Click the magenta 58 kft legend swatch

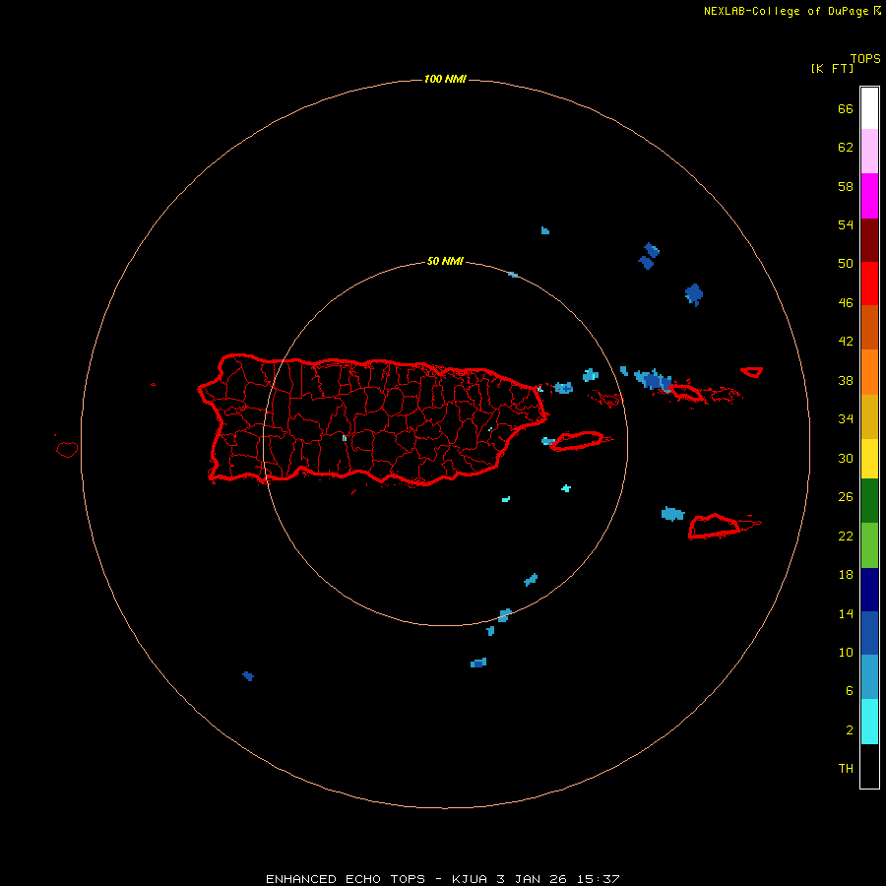tap(869, 196)
